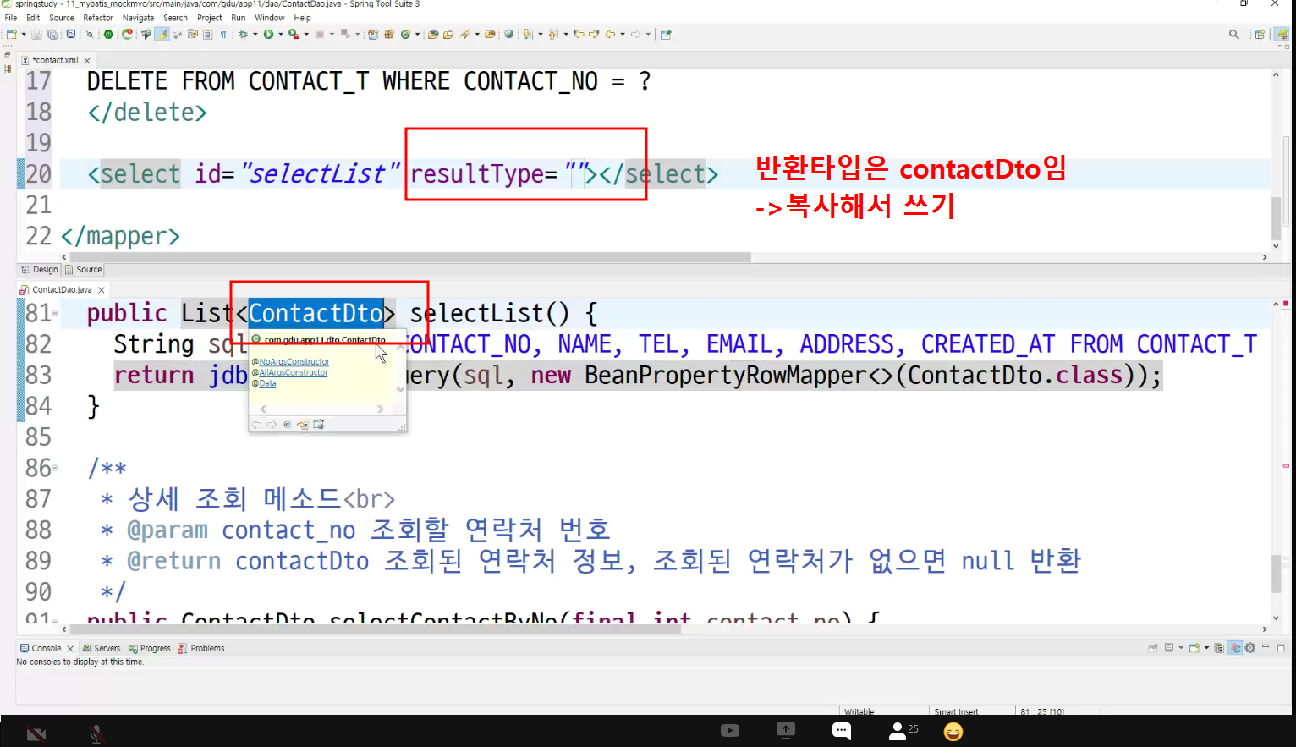Switch to the Source tab of XML editor
Screen dimensions: 1296x747
point(84,270)
